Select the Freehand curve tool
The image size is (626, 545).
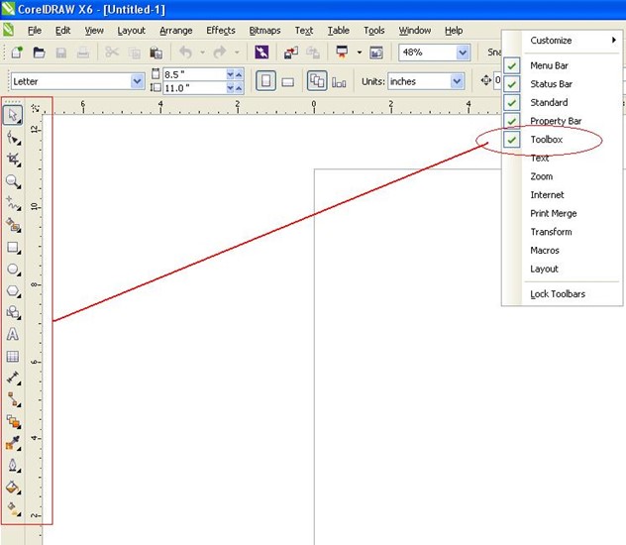coord(14,203)
